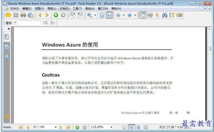Screen dimensions: 214x132
Task: Minimize the inner document window
Action: point(200,9)
